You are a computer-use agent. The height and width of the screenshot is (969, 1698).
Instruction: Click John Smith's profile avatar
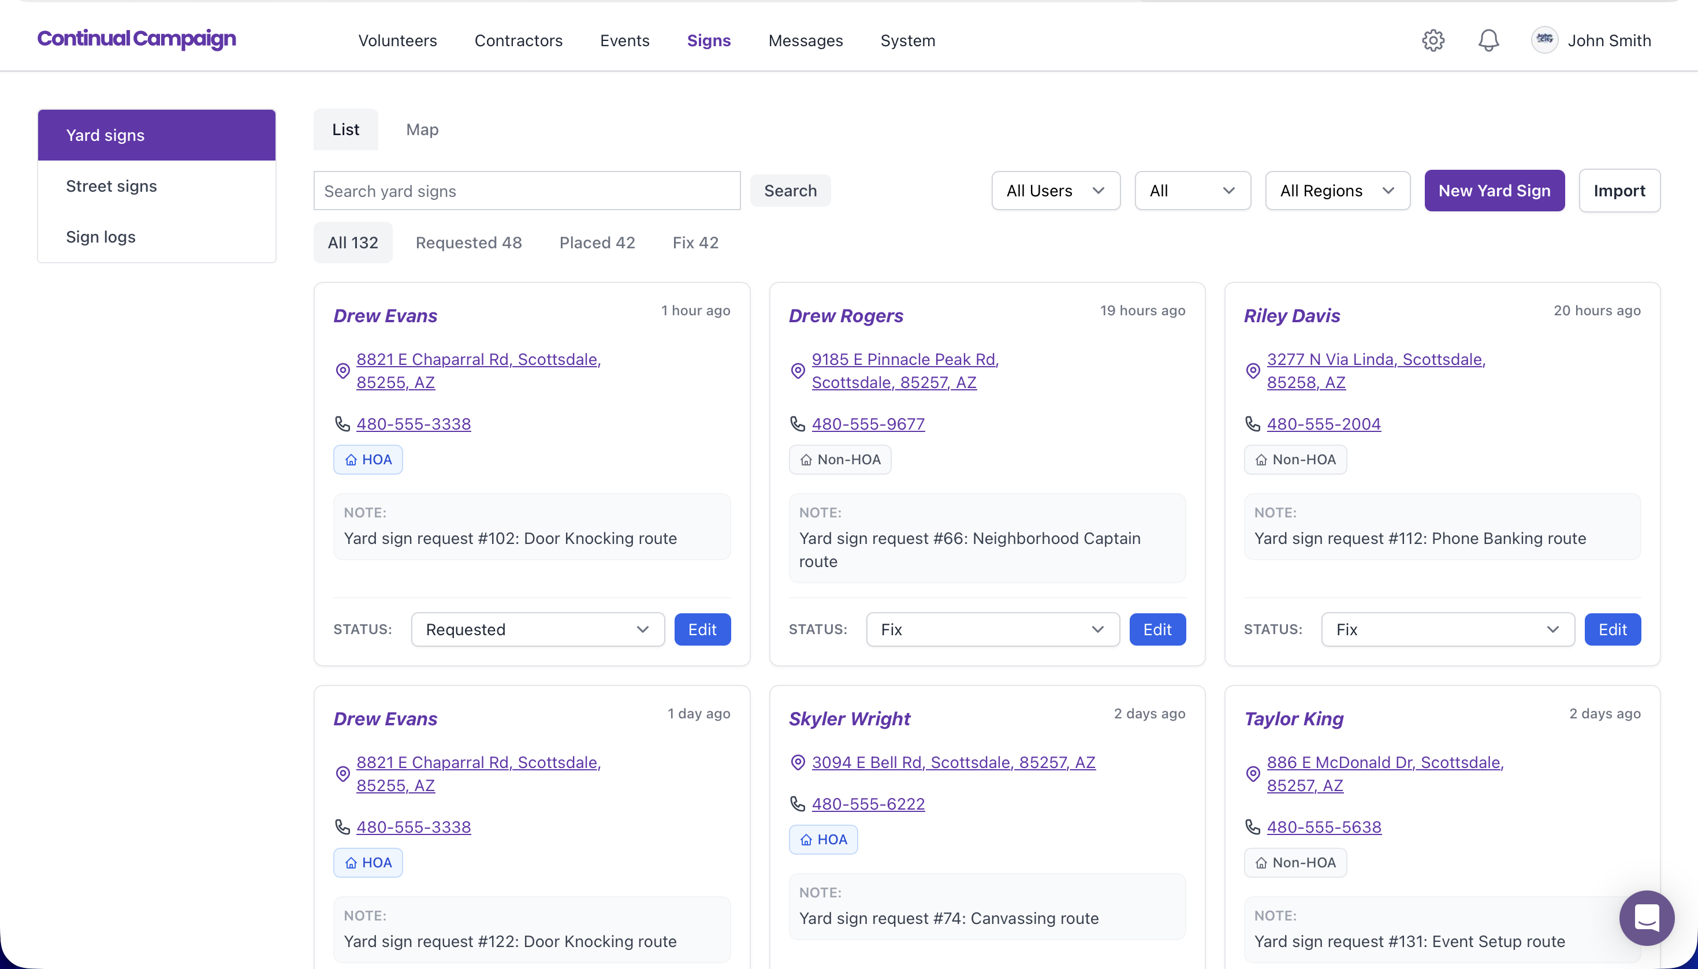tap(1544, 40)
